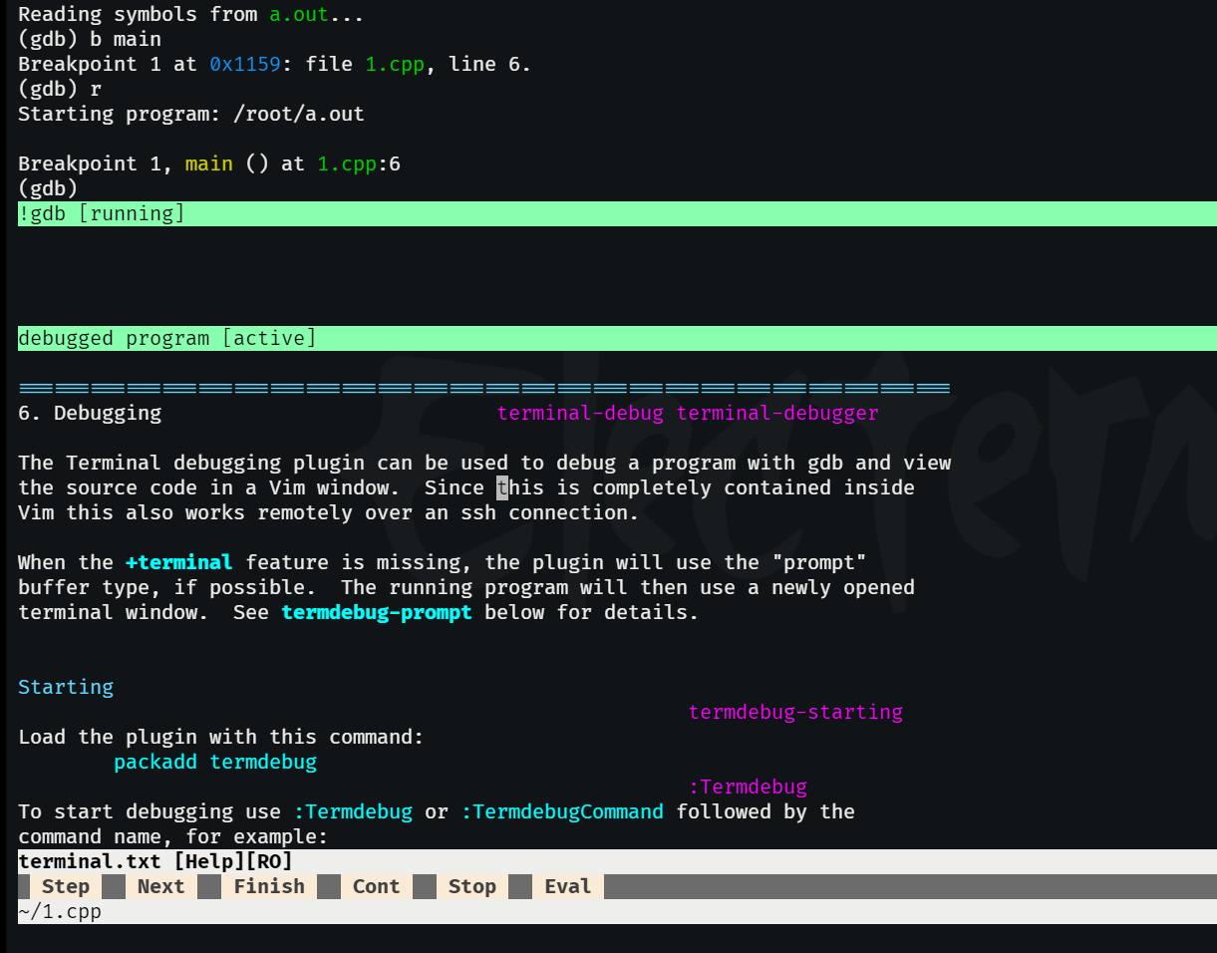Click '1.cpp:6' in the breakpoint hit line
The height and width of the screenshot is (953, 1217).
coord(359,163)
